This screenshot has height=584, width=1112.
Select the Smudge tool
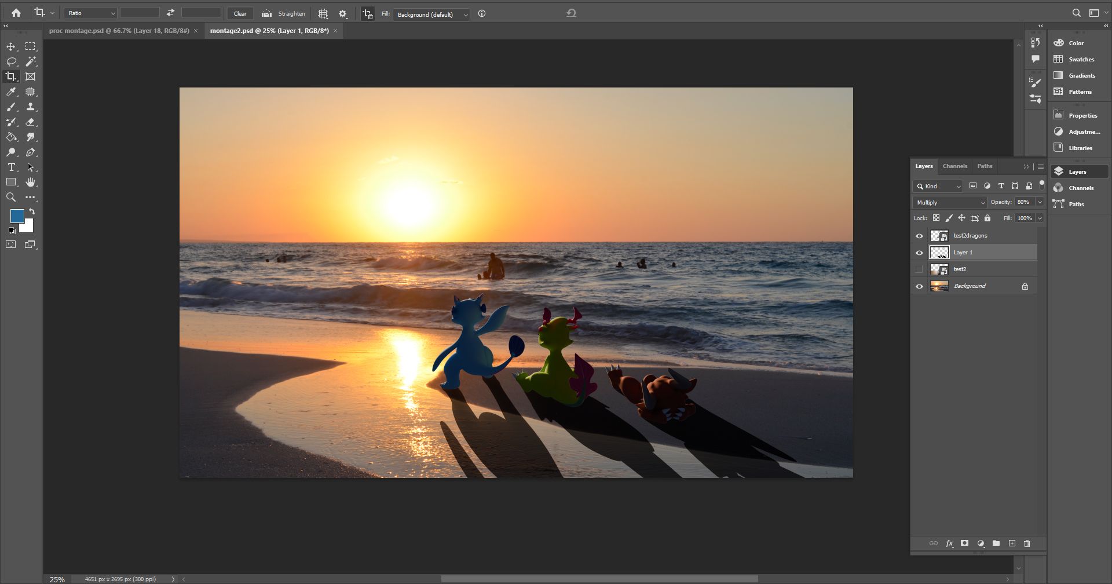click(x=30, y=137)
